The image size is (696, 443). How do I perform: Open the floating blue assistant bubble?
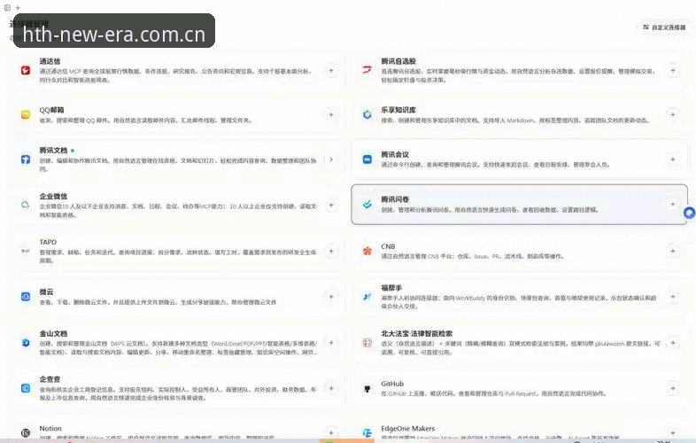point(689,214)
